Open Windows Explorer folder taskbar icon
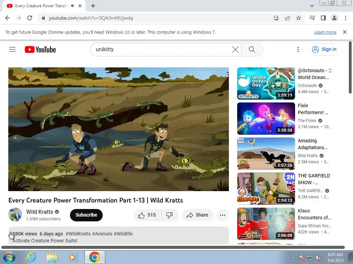The width and height of the screenshot is (353, 264). tap(52, 257)
